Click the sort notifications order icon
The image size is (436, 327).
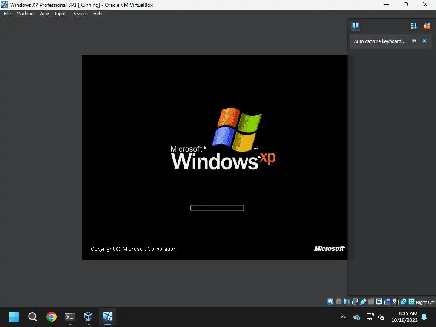(414, 26)
